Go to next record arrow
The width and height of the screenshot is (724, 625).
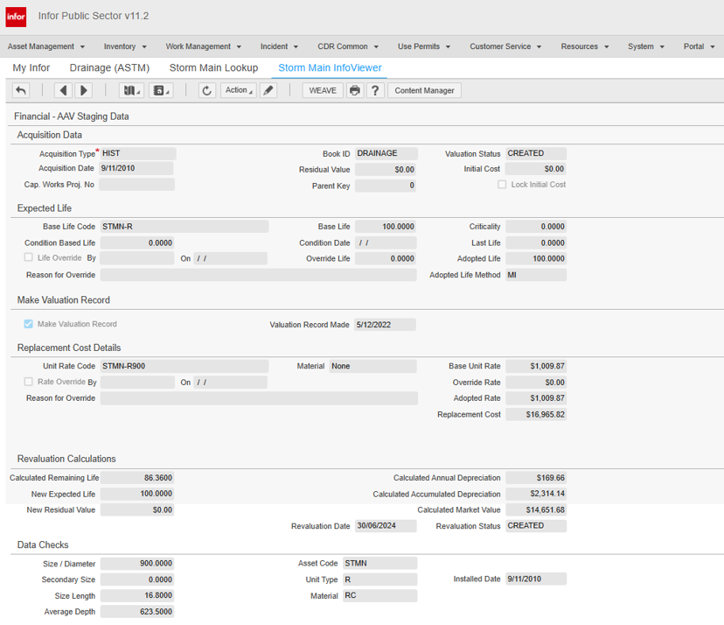tap(83, 90)
